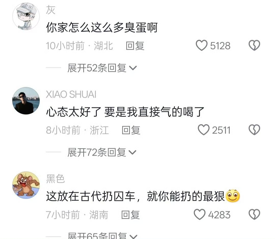275x239 pixels.
Task: Open the Jerry mouse avatar of 黑色
Action: click(x=26, y=185)
